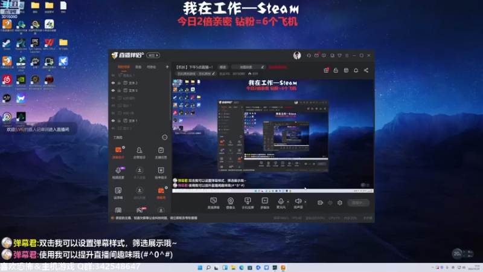This screenshot has height=272, width=483.
Task: Open stream settings gear icon in bottom bar
Action: pos(340,202)
